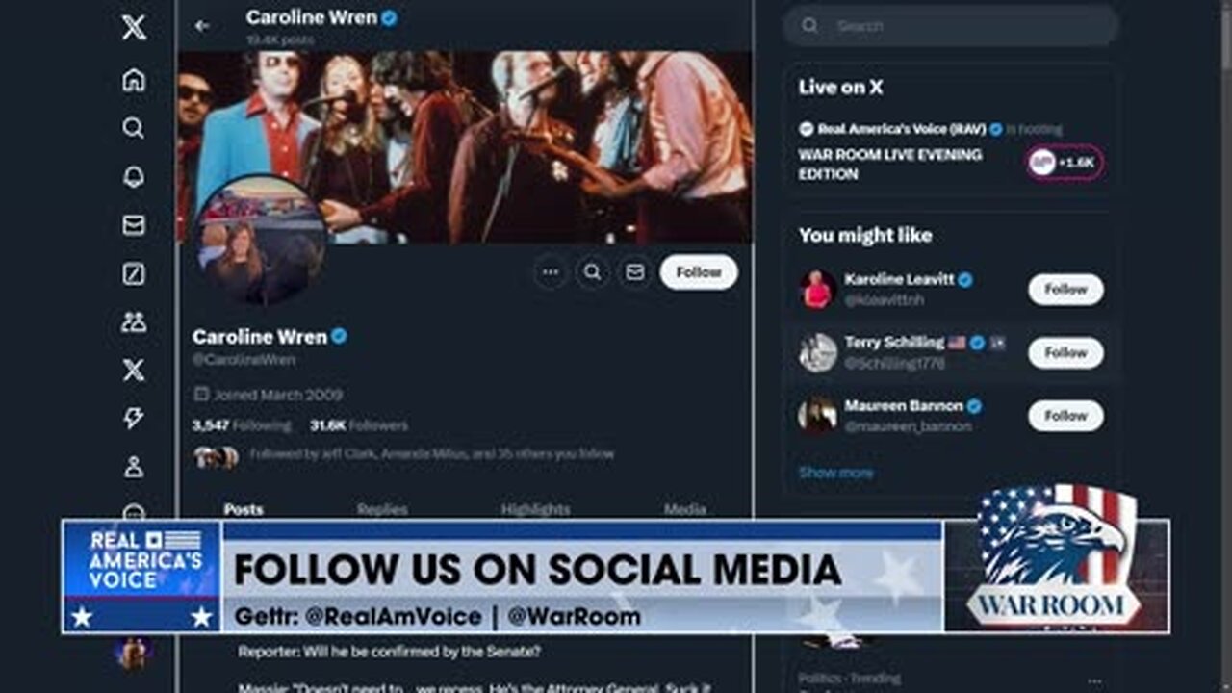Open Grok slash icon in the sidebar
The width and height of the screenshot is (1232, 693).
[x=134, y=274]
